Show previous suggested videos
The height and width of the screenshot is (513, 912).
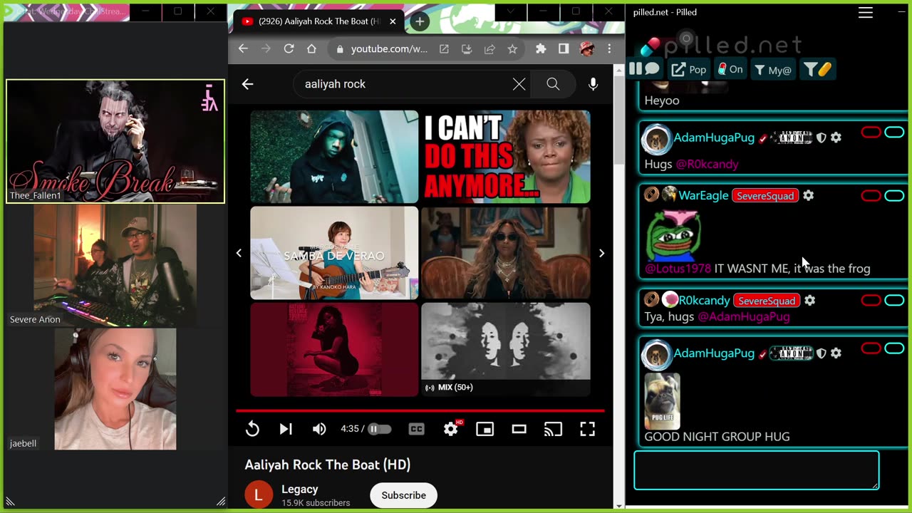pos(239,253)
